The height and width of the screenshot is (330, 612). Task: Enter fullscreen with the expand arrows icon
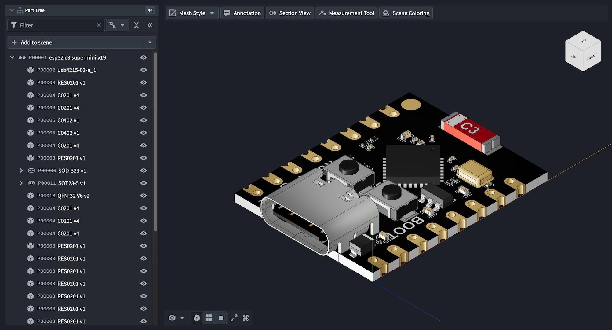pos(234,318)
